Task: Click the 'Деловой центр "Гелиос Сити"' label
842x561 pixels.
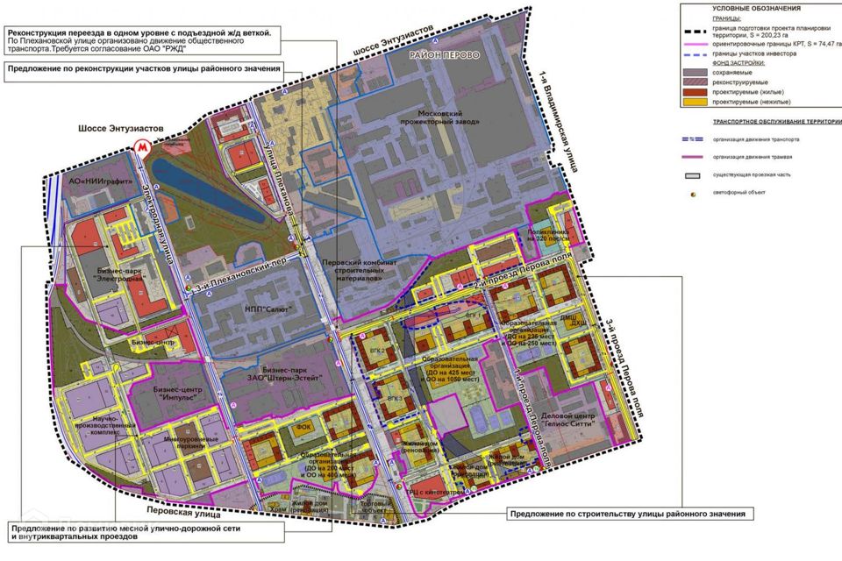Action: tap(567, 420)
